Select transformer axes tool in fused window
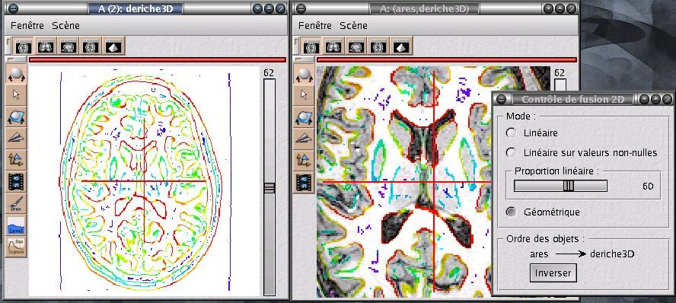676x303 pixels. pos(305,160)
